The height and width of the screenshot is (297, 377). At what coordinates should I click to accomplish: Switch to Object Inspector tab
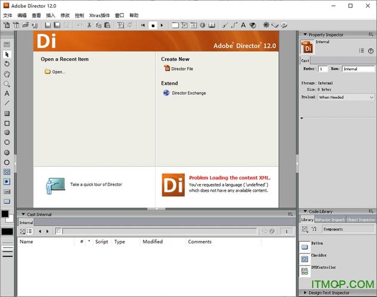[x=361, y=220]
